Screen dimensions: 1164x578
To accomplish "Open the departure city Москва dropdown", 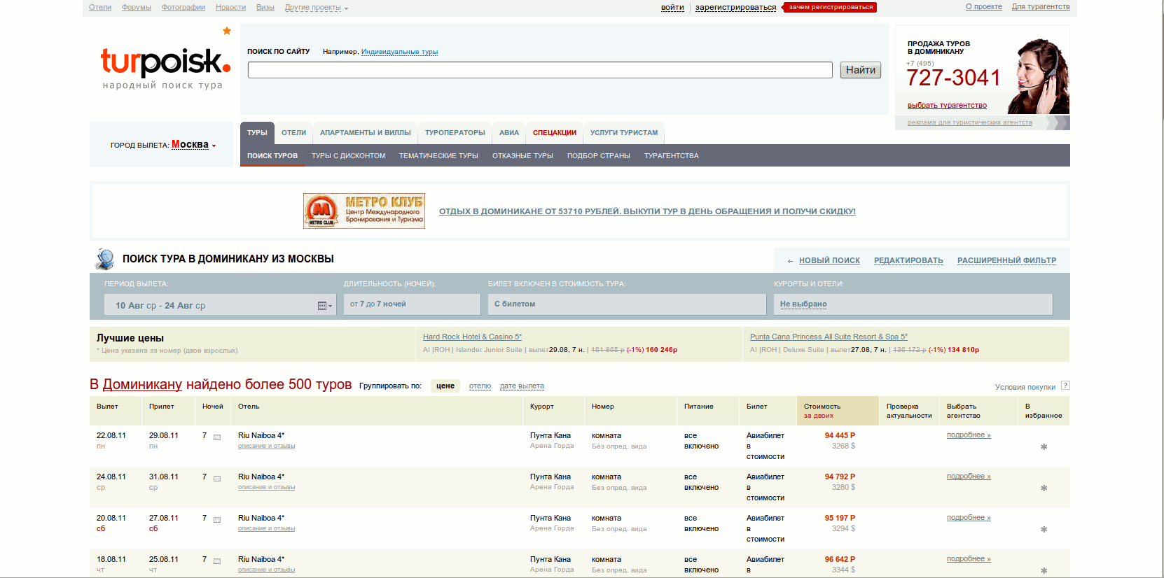I will [x=194, y=145].
